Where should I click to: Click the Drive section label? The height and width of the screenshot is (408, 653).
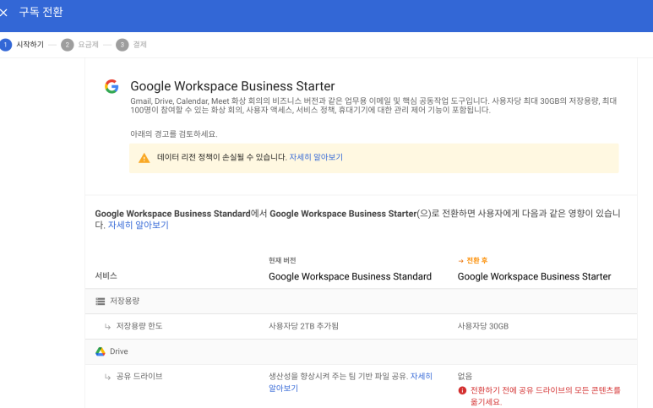pyautogui.click(x=119, y=351)
